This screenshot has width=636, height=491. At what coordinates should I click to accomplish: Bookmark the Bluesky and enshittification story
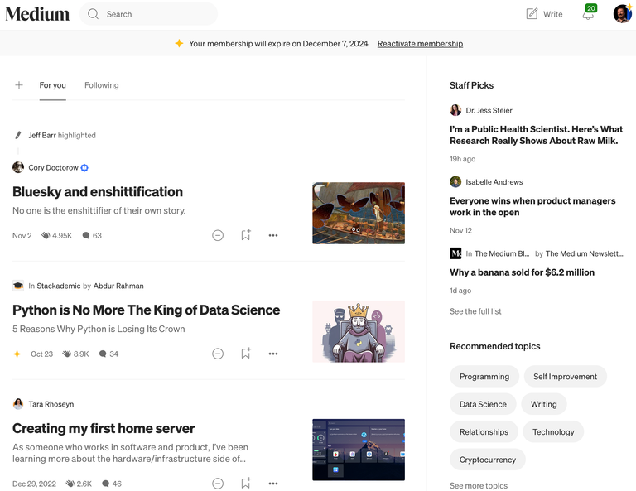pos(246,235)
